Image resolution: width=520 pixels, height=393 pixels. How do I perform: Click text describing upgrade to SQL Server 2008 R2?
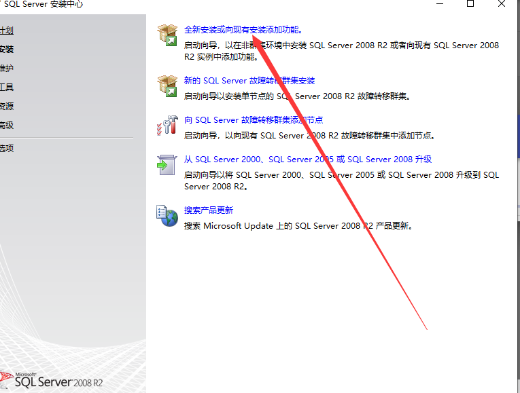342,181
